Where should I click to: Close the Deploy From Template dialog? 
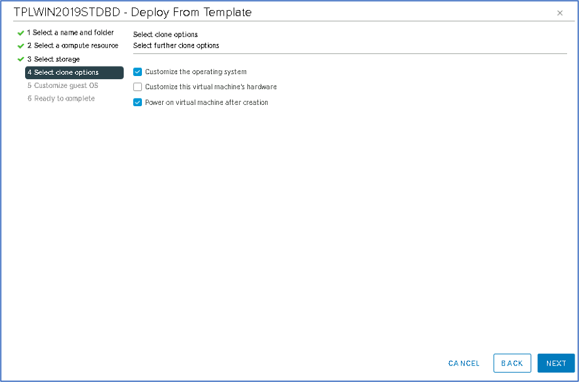coord(560,13)
